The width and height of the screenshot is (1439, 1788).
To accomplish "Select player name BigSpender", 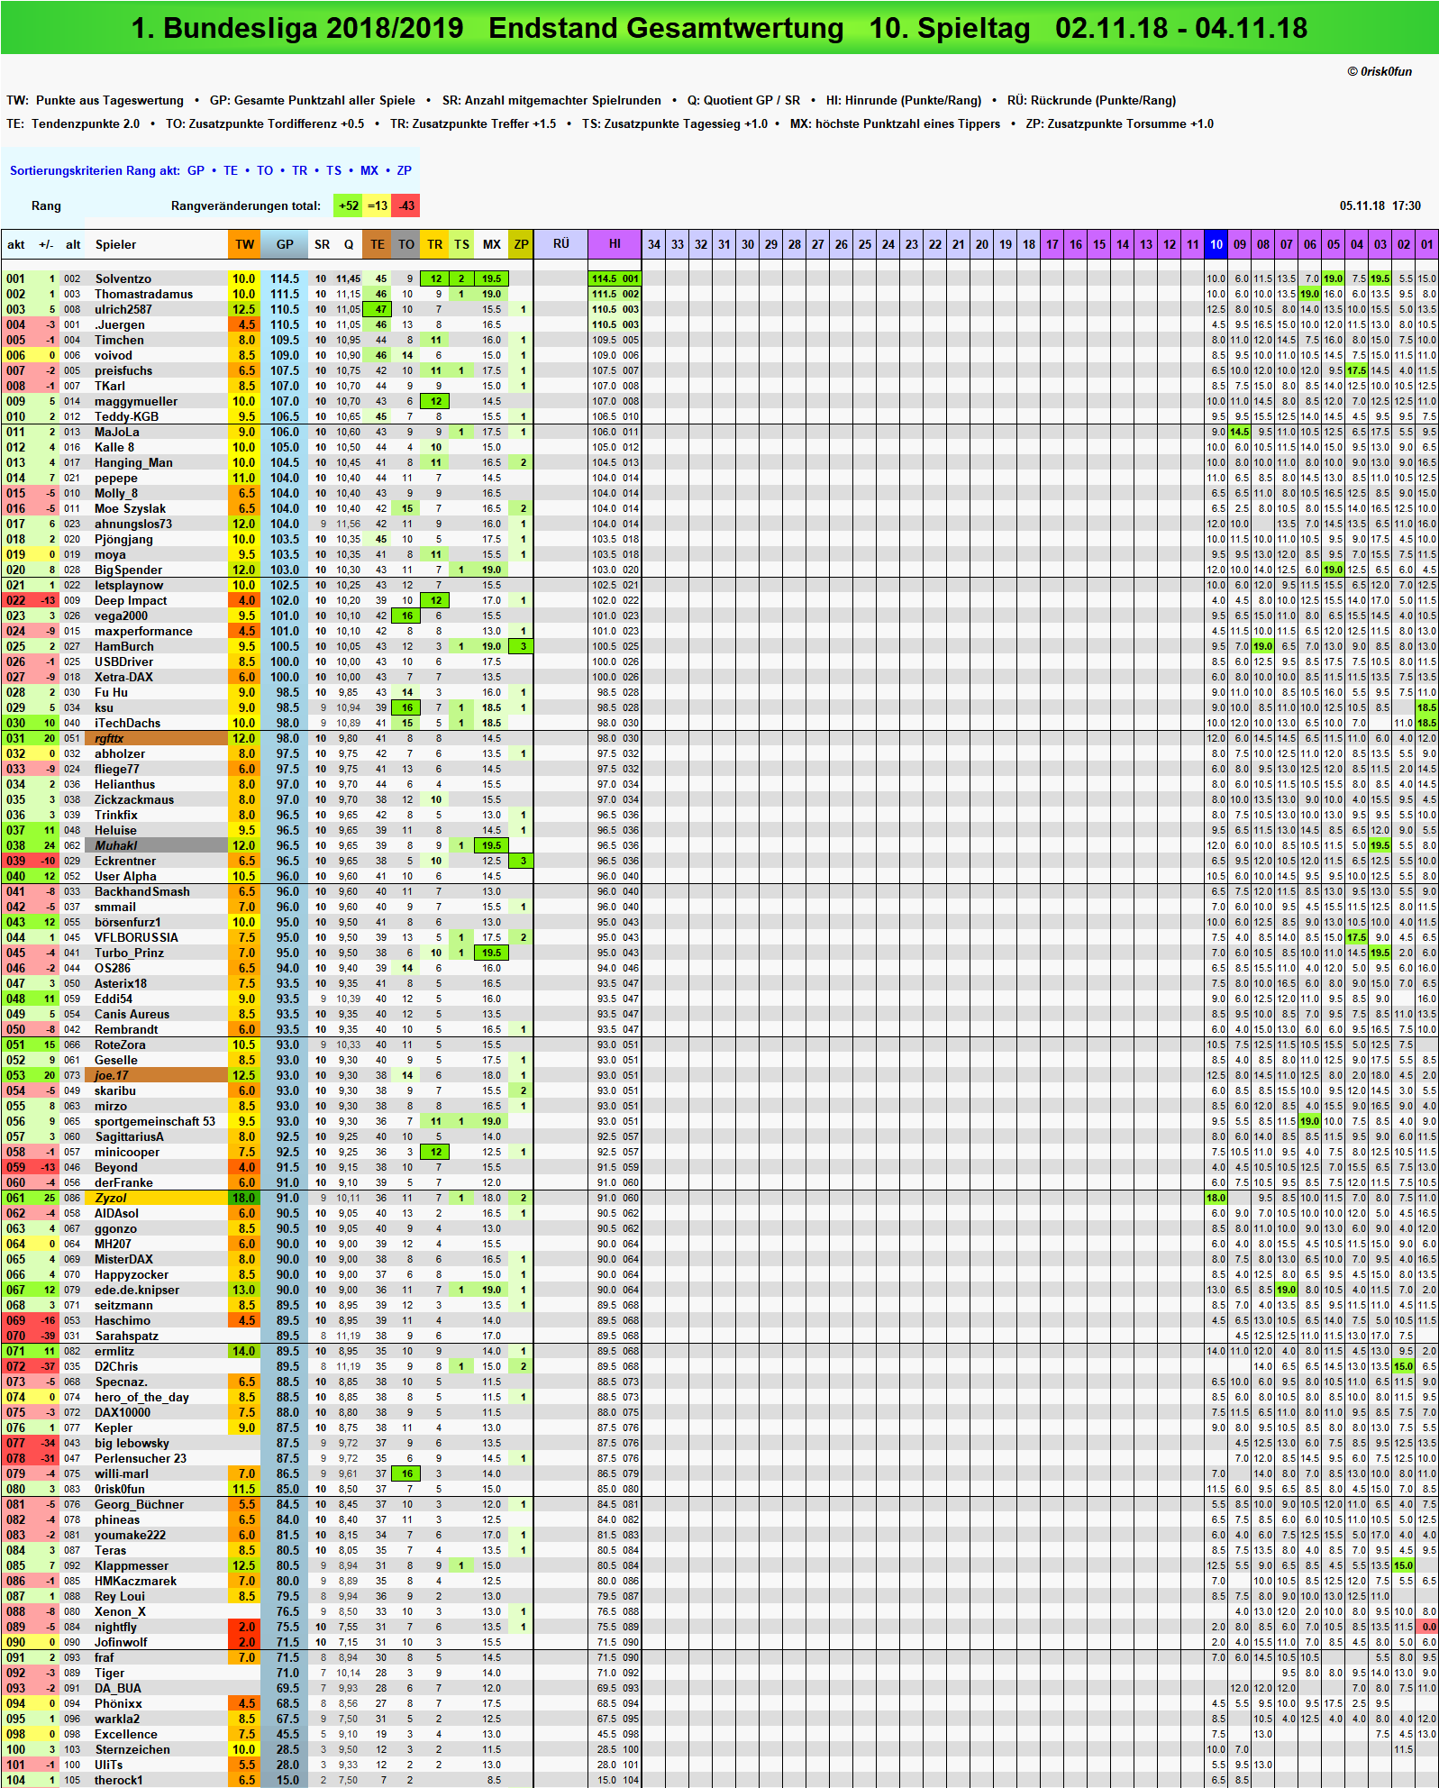I will click(129, 570).
